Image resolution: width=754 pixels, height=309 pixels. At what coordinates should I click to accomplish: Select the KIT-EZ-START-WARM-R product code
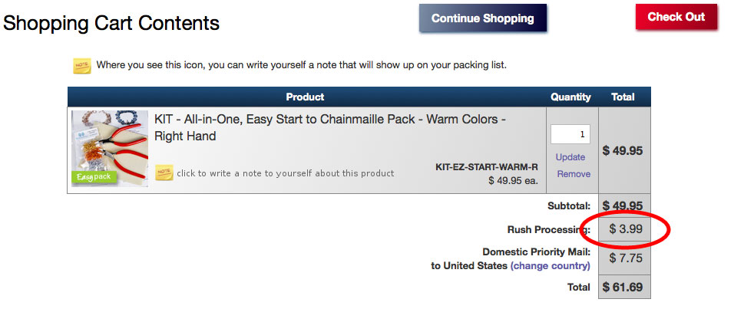(486, 167)
